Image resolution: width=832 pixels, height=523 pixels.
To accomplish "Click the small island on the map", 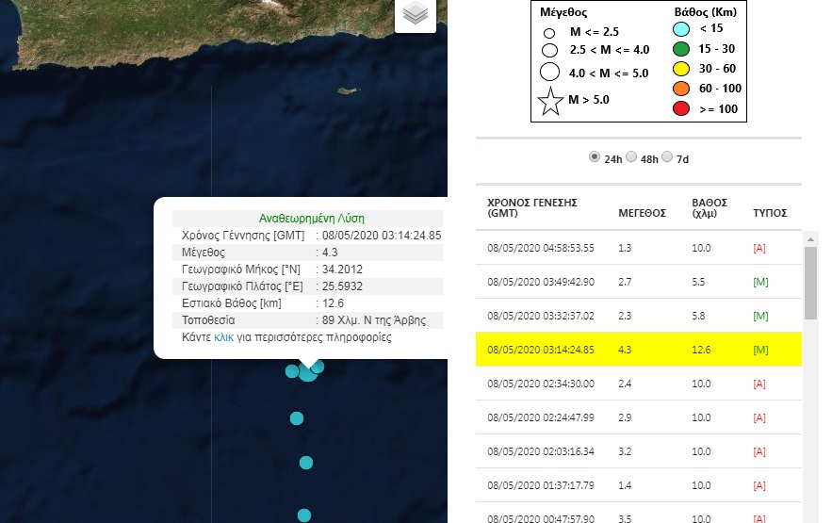I will point(347,91).
